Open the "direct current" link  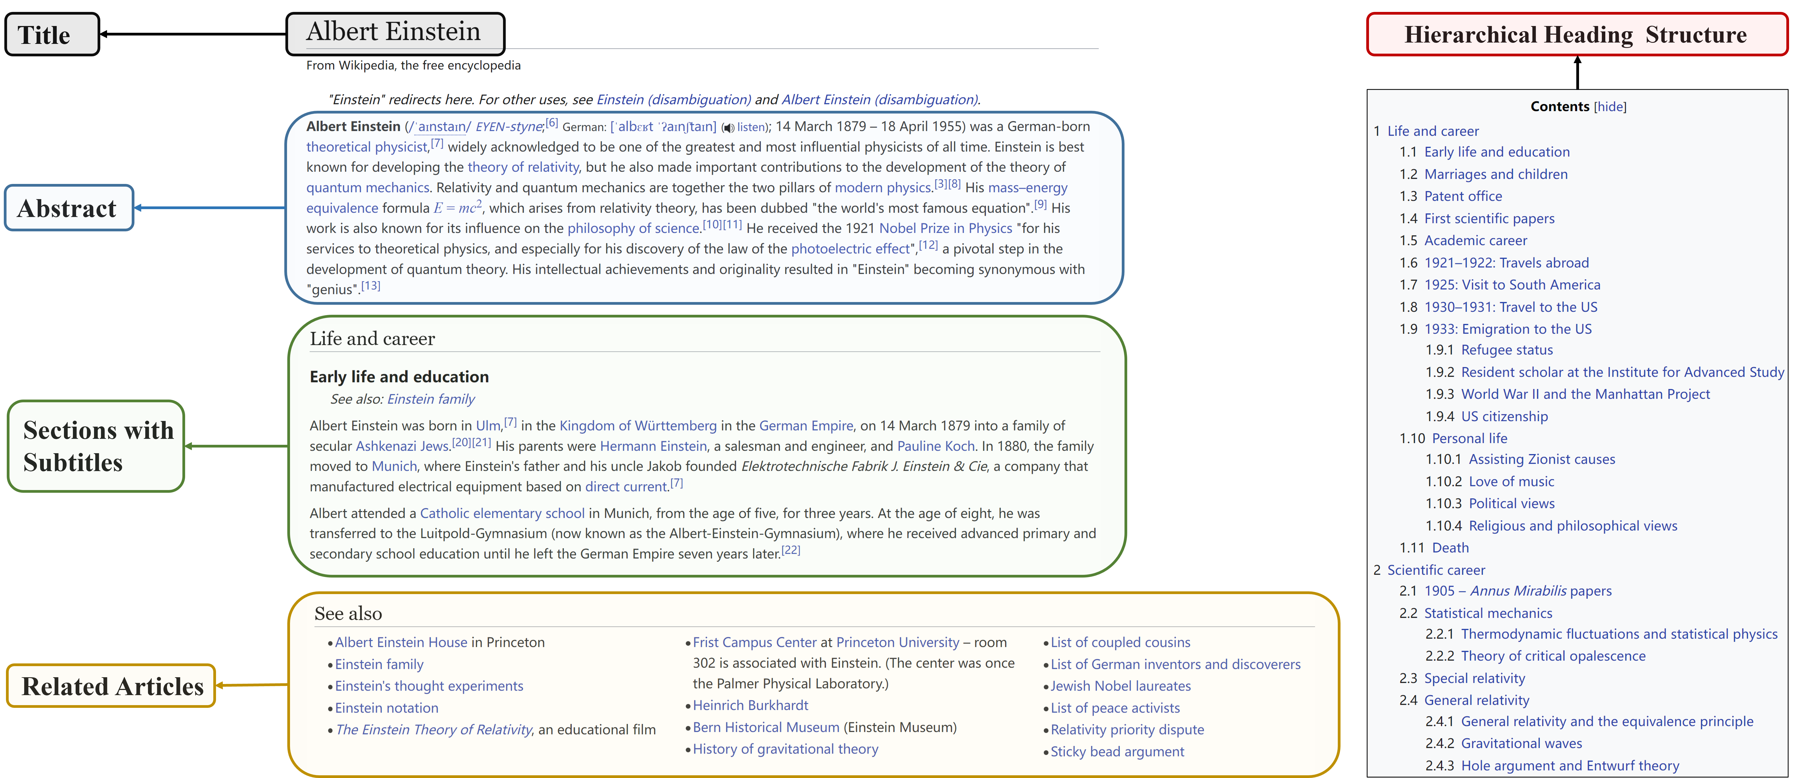point(626,487)
